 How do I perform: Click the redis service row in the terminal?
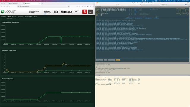[x=118, y=83]
